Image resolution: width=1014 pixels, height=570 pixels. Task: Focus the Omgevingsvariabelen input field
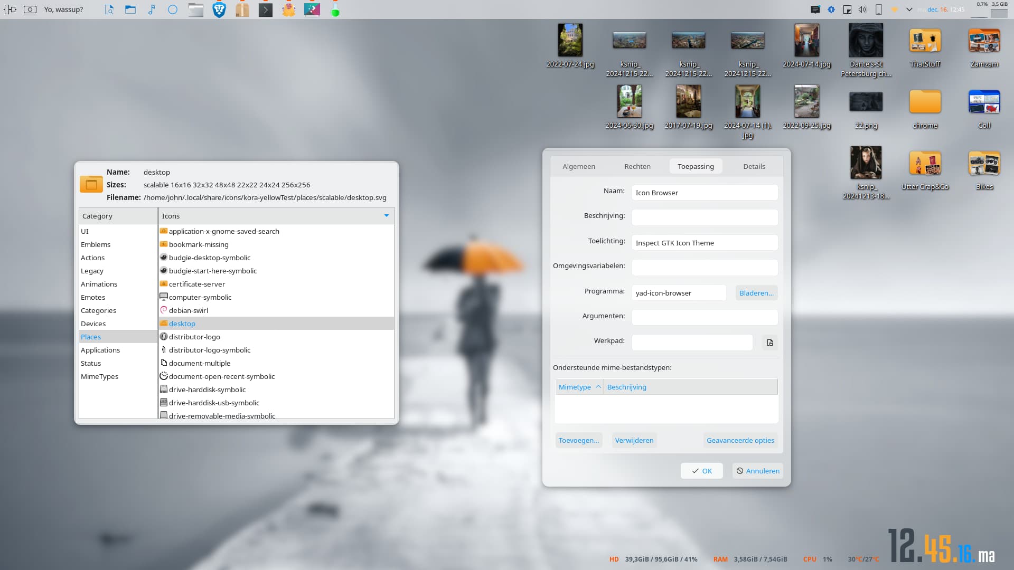pyautogui.click(x=705, y=268)
